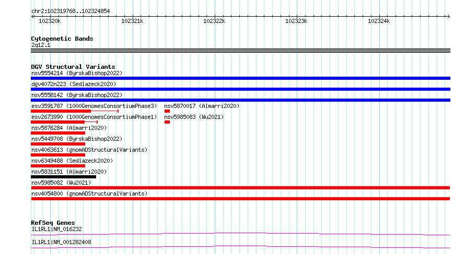Click the RefSeq Genes track title

[x=53, y=223]
